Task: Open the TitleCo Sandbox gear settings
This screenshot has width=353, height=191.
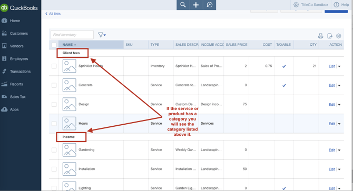Action: 296,5
